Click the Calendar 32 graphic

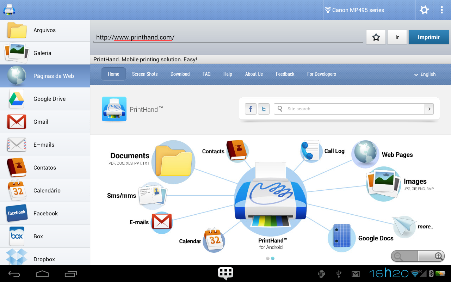pos(214,240)
